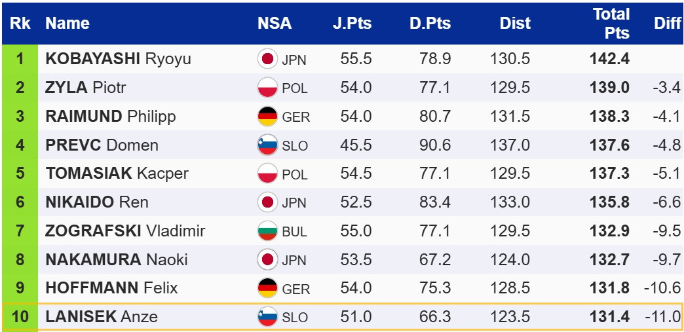Click the ZOGRAFSKI Vladimir name

click(125, 231)
